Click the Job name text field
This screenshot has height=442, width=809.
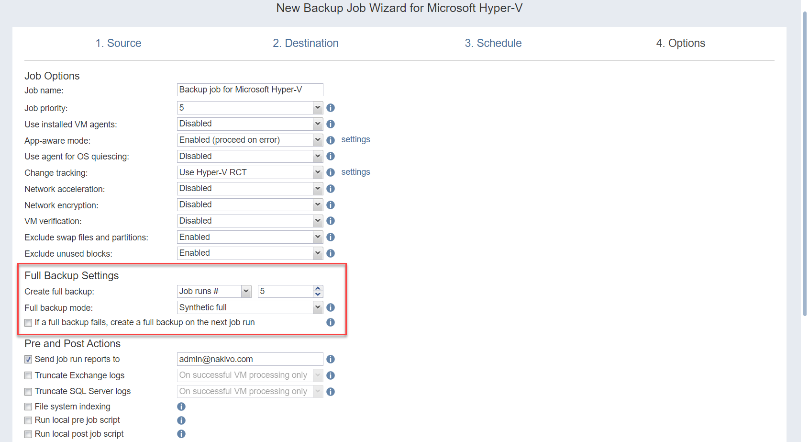[250, 90]
